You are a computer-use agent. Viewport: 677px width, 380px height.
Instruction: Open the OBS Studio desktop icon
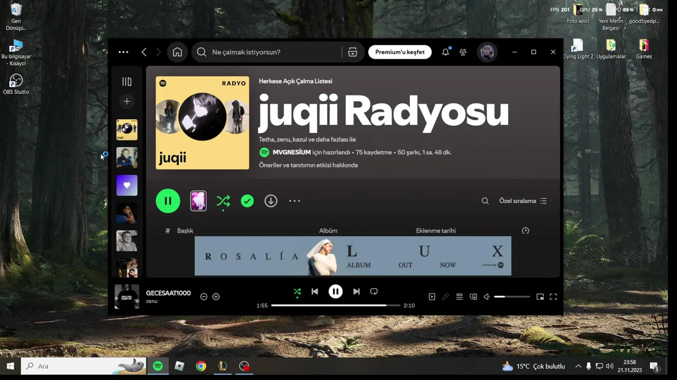pyautogui.click(x=16, y=84)
